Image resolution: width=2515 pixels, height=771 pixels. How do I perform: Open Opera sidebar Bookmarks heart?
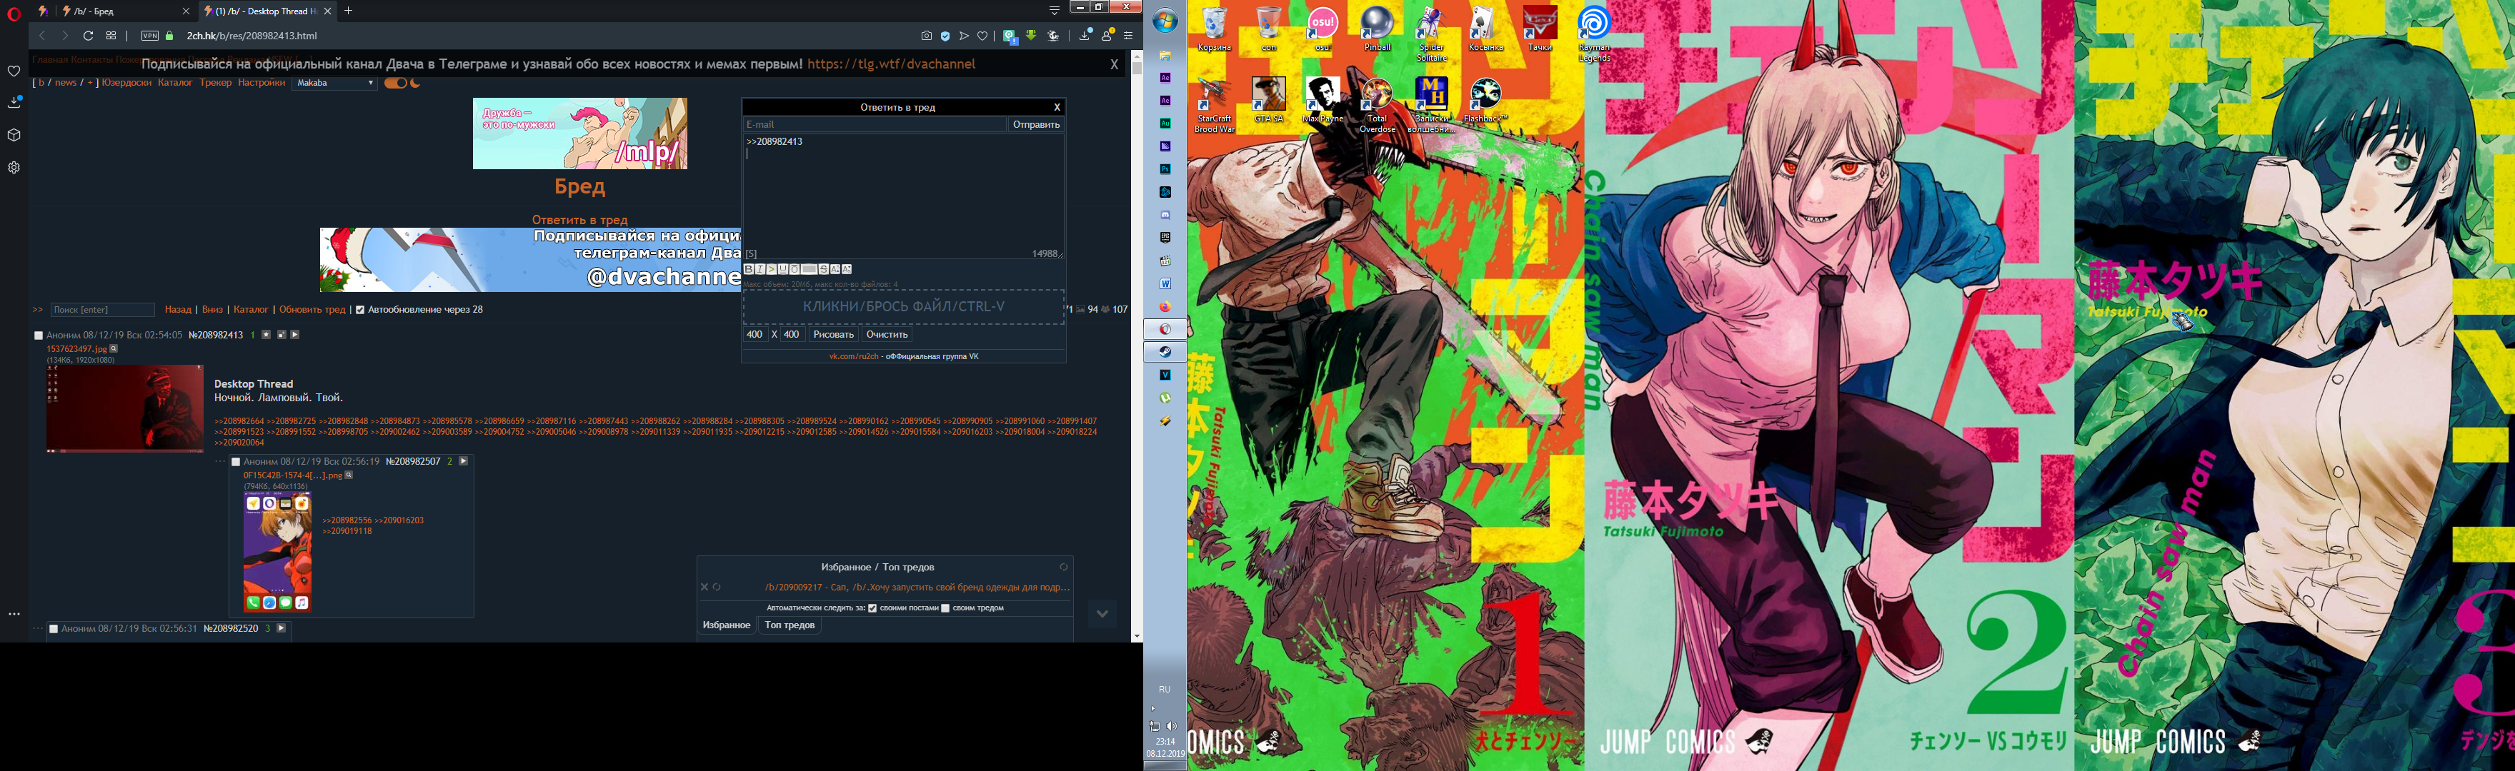click(x=14, y=70)
